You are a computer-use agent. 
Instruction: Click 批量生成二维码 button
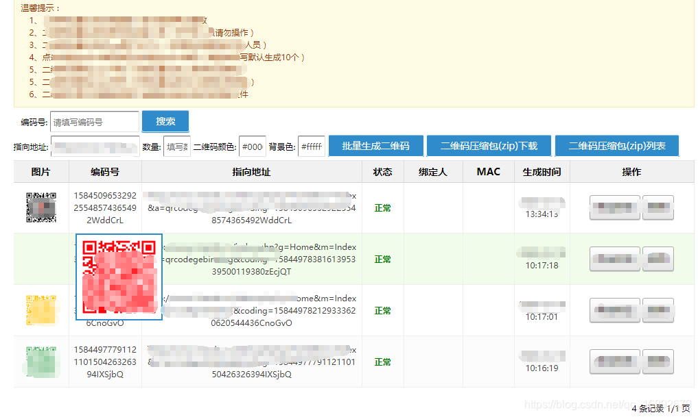click(x=375, y=146)
